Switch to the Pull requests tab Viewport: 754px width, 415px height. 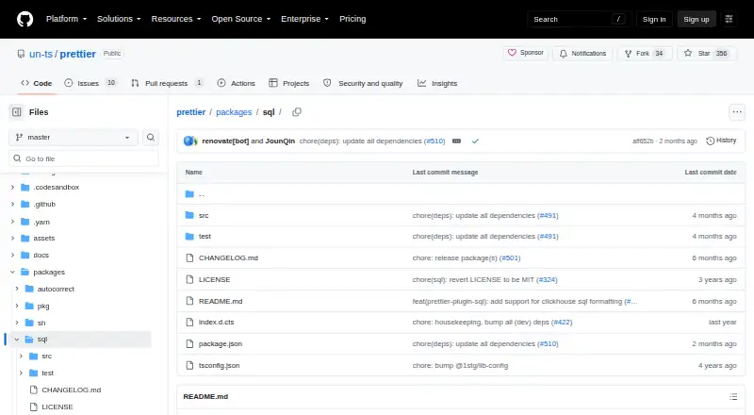pos(168,83)
